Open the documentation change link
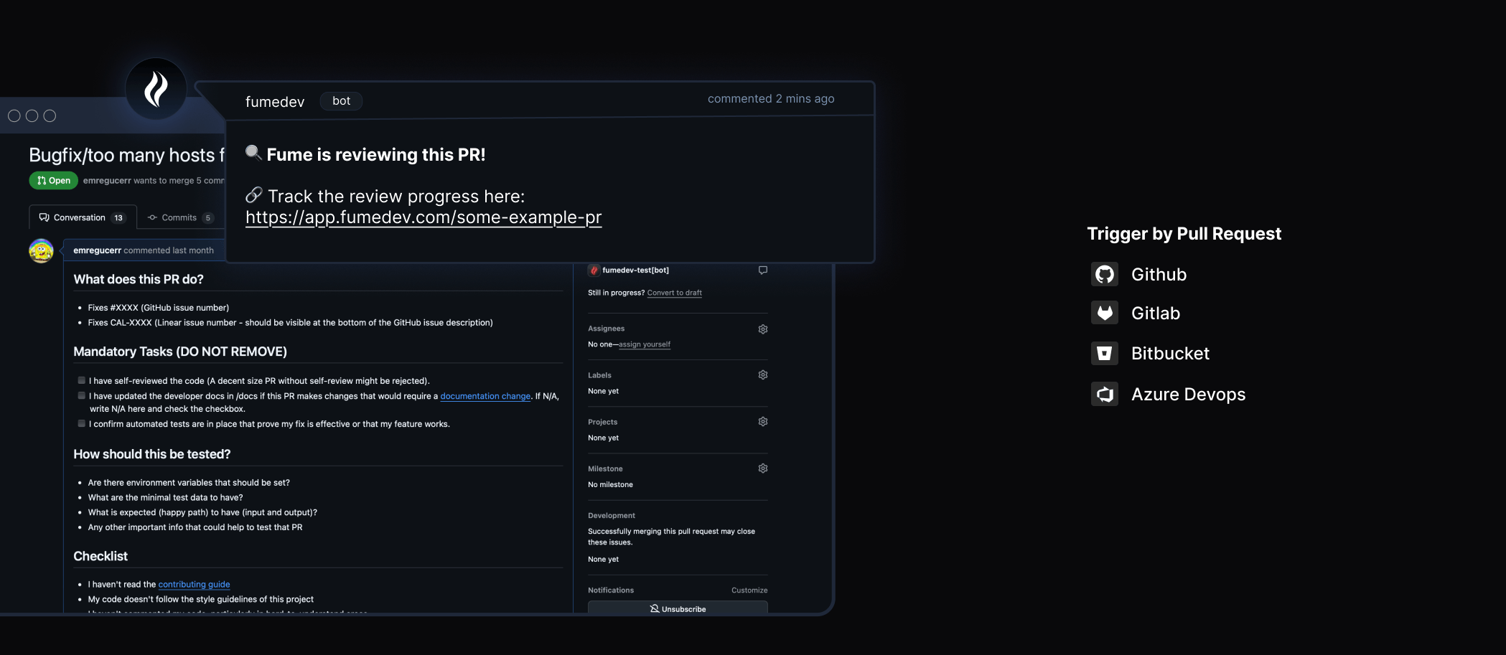The width and height of the screenshot is (1506, 655). click(x=485, y=396)
